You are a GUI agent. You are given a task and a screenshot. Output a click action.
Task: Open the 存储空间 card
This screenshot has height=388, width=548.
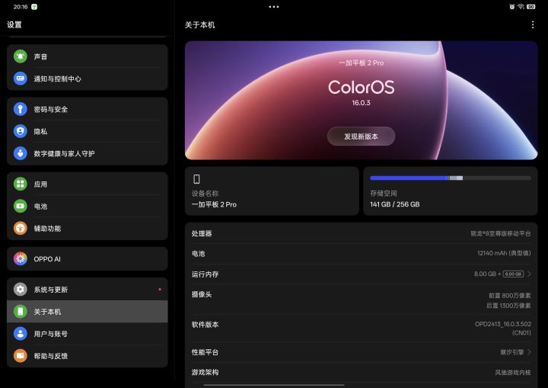(x=451, y=191)
